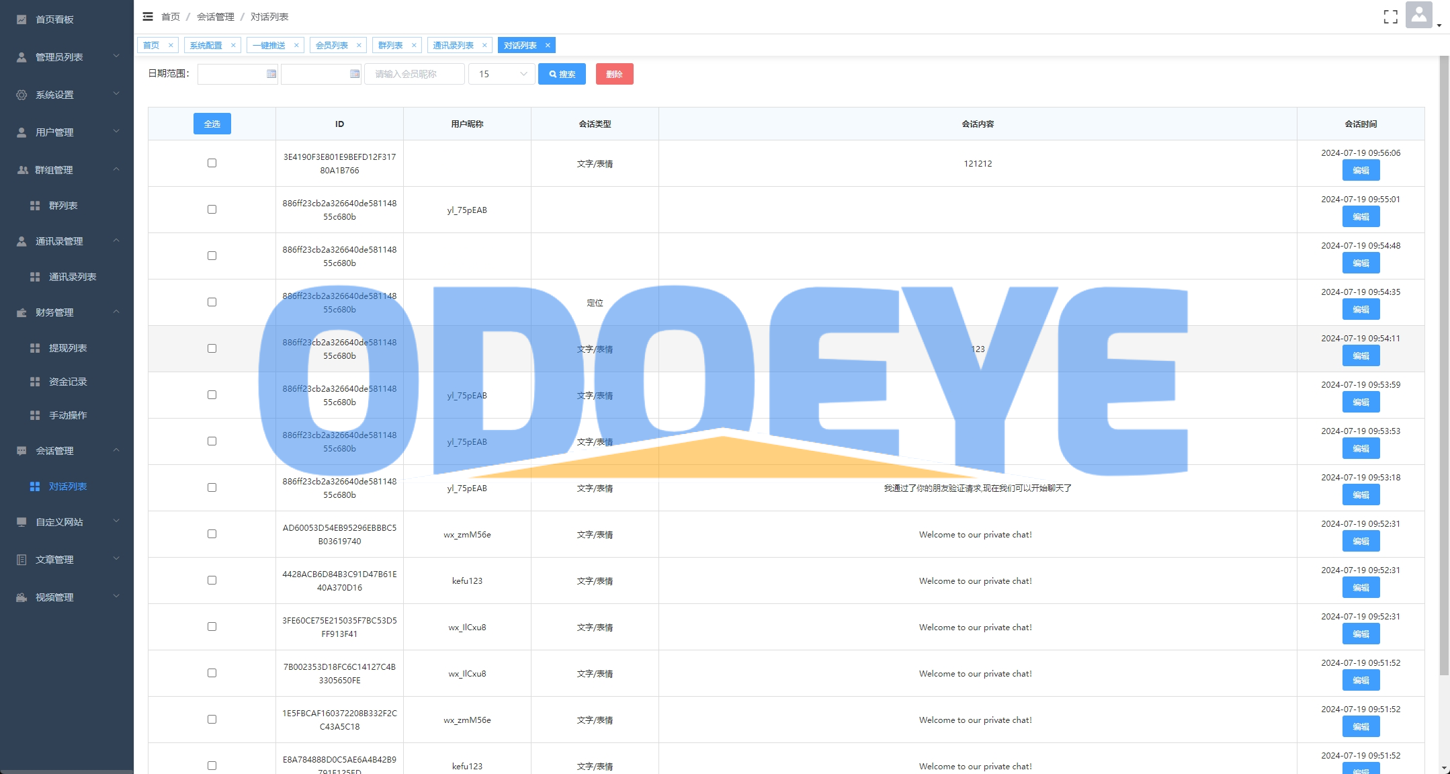Screen dimensions: 1450x774
Task: Click 编辑 for the 09:54:11 row
Action: click(1361, 356)
